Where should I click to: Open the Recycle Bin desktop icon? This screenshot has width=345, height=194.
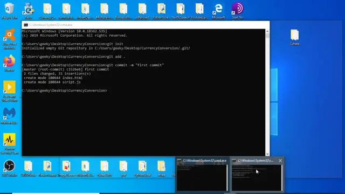9,11
